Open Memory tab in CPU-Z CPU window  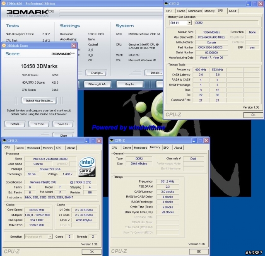coord(48,148)
